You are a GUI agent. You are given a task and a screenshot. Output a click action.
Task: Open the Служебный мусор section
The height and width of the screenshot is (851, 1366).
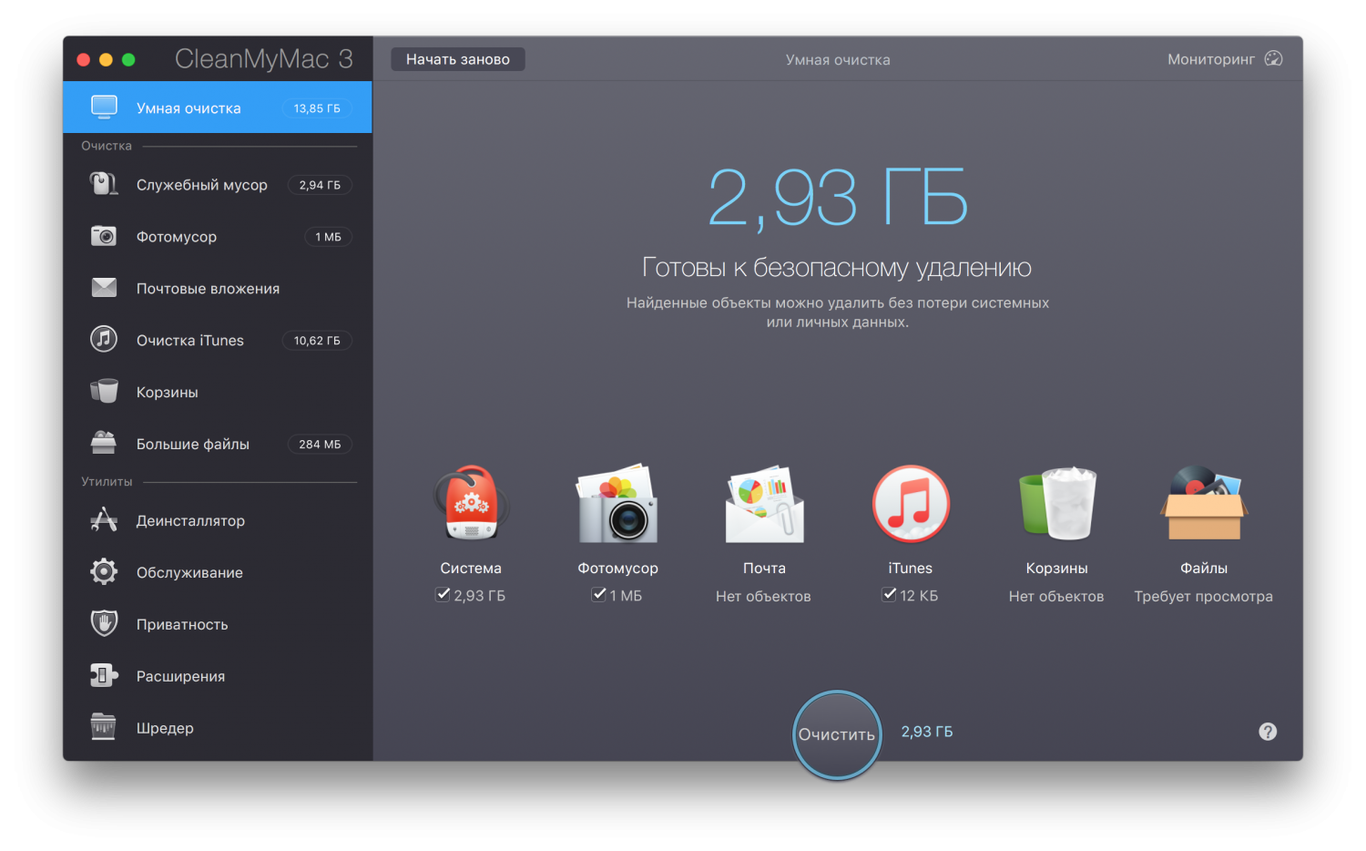(x=218, y=184)
